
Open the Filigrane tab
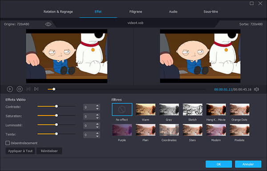pos(136,12)
